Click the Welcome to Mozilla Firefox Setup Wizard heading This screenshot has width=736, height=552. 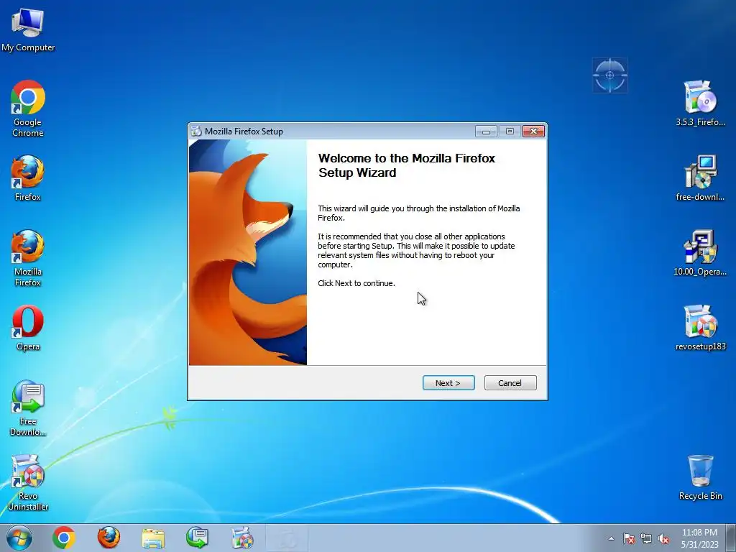(407, 165)
